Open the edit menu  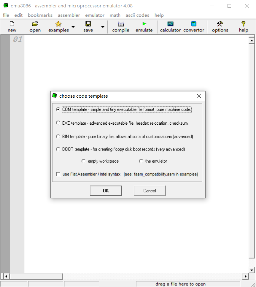18,15
